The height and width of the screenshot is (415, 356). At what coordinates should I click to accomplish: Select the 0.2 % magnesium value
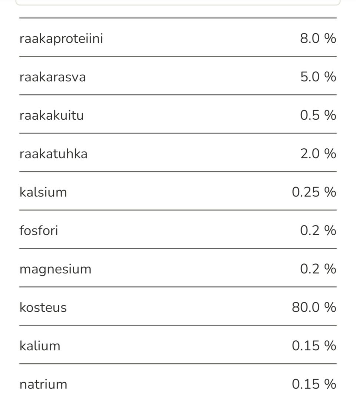[x=318, y=269]
